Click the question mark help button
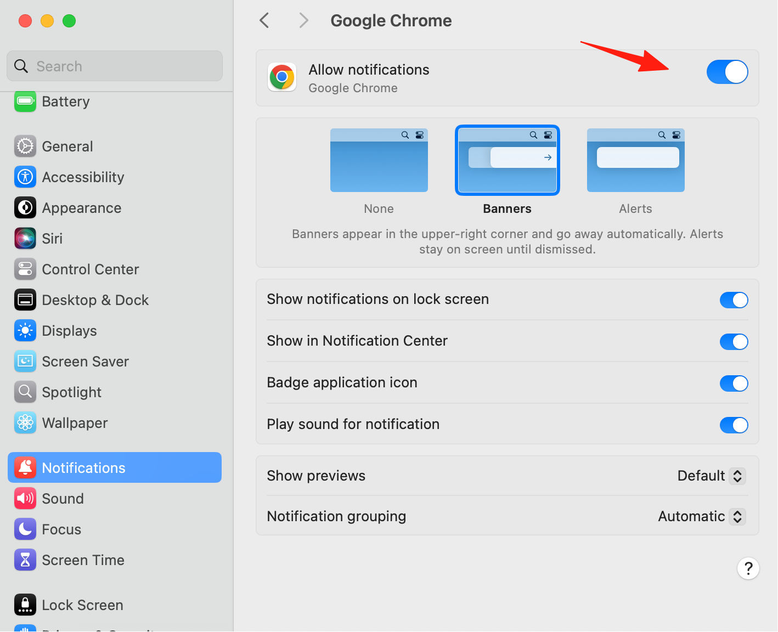Screen dimensions: 778x632 tap(748, 568)
